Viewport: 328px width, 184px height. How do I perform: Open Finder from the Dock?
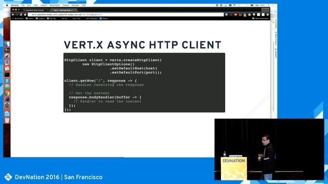coord(7,44)
